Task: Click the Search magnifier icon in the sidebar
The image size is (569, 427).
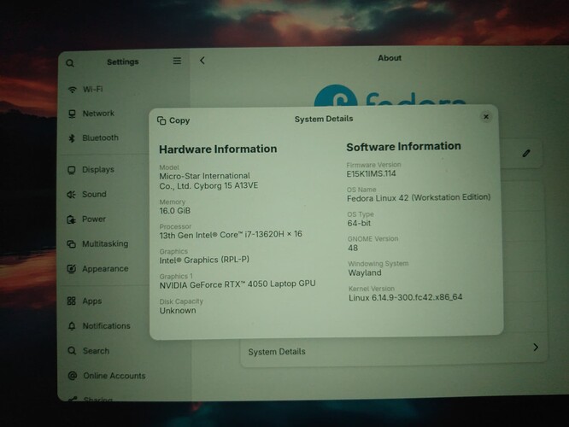Action: click(72, 351)
